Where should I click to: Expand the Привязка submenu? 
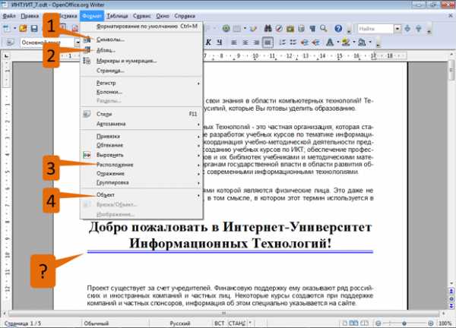tap(141, 136)
